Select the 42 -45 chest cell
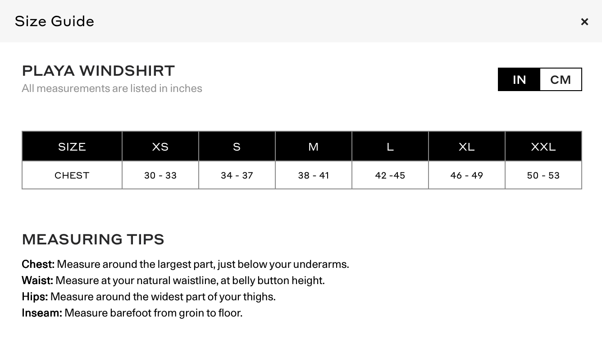 390,175
